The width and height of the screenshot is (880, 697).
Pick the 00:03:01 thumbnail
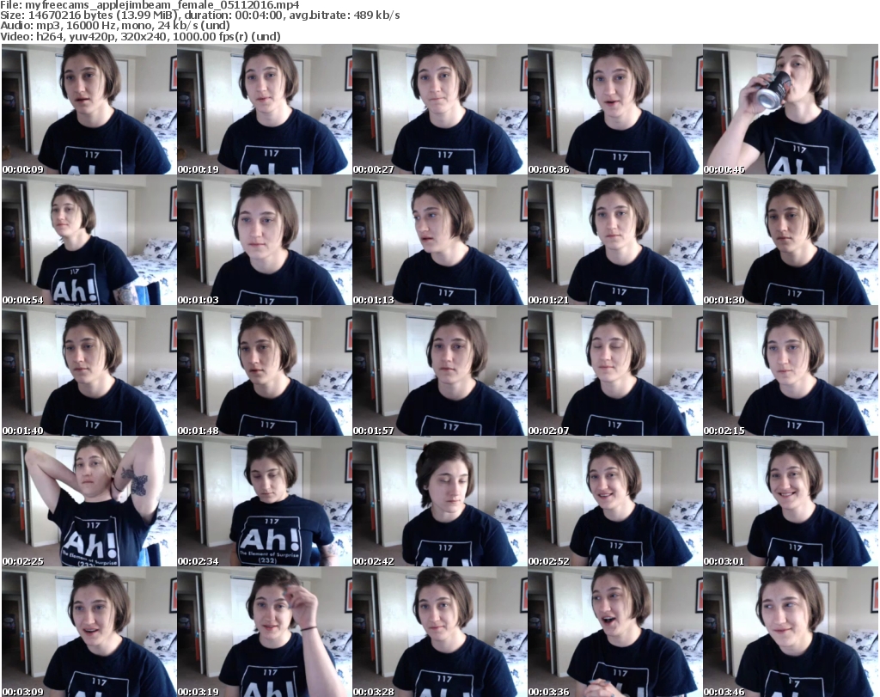point(791,502)
